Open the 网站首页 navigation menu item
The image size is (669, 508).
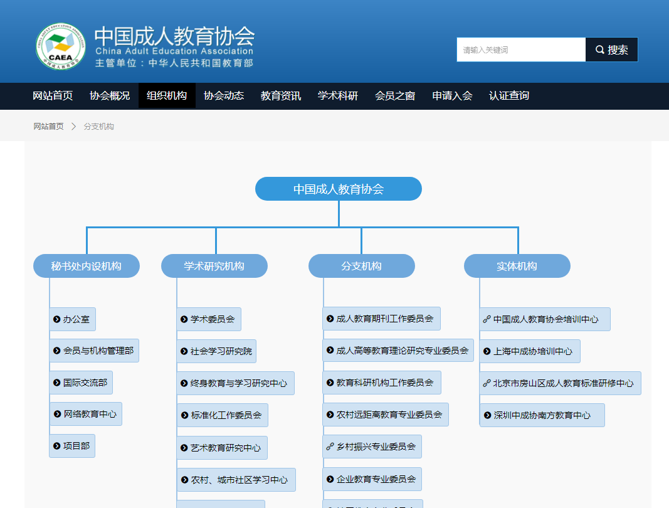53,95
